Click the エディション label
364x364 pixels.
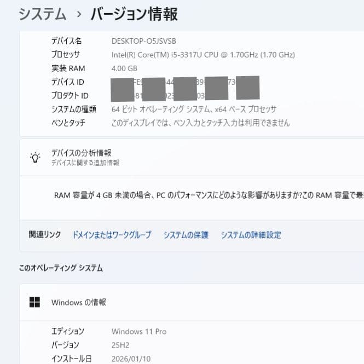tap(67, 332)
